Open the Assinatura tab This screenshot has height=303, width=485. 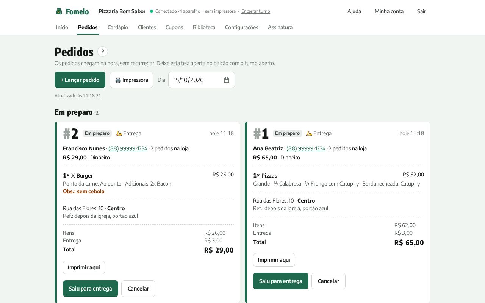click(280, 27)
